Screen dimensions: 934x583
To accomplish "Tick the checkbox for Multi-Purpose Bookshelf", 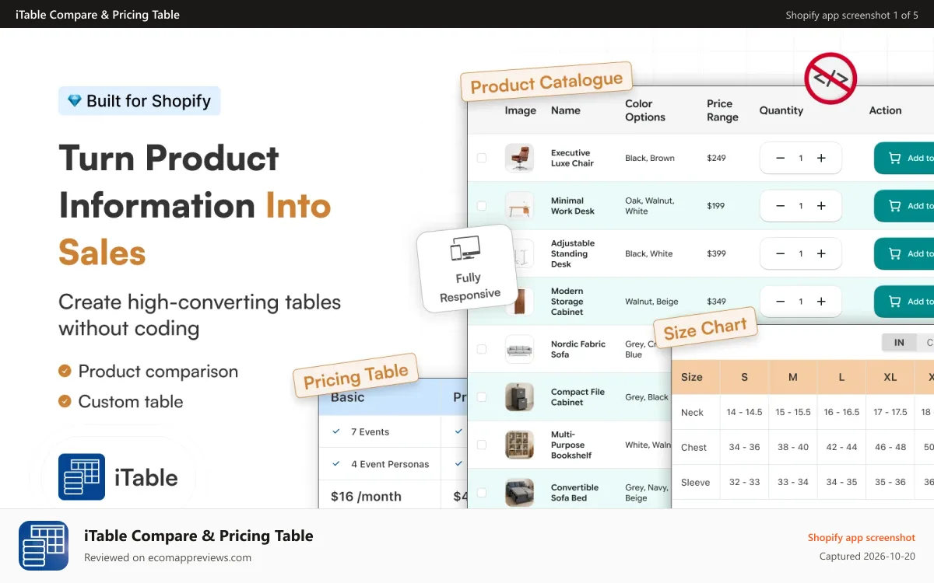I will (482, 445).
